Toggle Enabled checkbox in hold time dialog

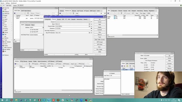point(110,73)
